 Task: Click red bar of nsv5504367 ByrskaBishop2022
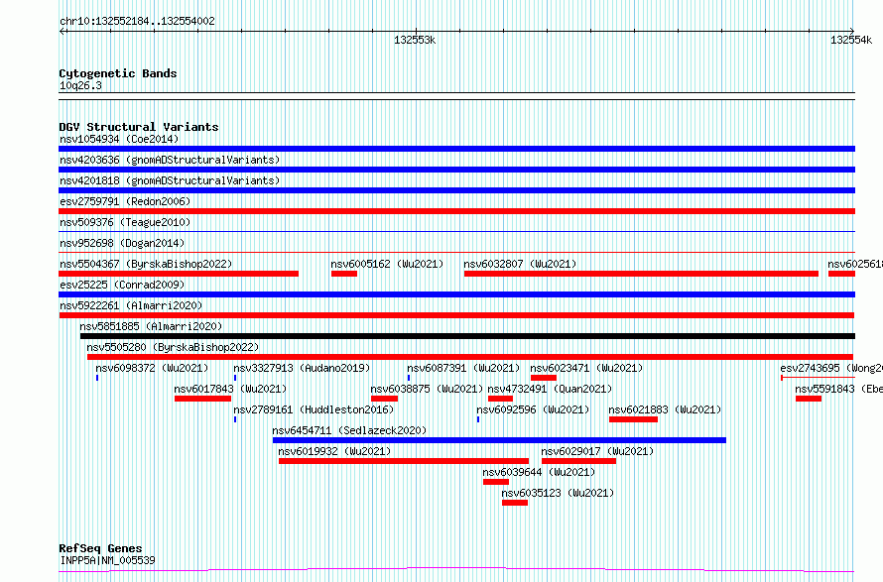pyautogui.click(x=179, y=274)
